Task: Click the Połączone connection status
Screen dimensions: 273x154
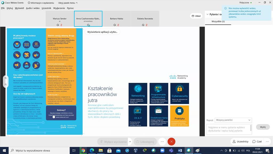Action: pyautogui.click(x=245, y=3)
